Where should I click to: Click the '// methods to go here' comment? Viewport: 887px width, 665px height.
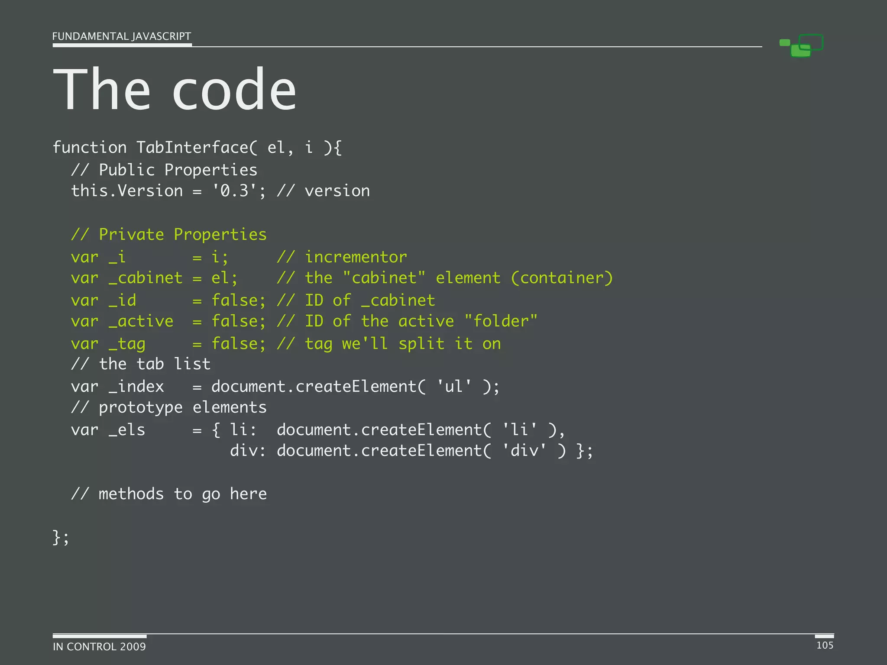(x=169, y=494)
